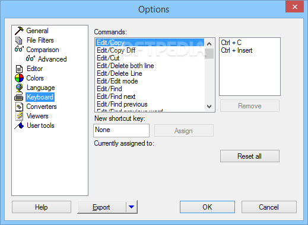
Task: Click the glasses icon beside Advanced
Action: 30,59
